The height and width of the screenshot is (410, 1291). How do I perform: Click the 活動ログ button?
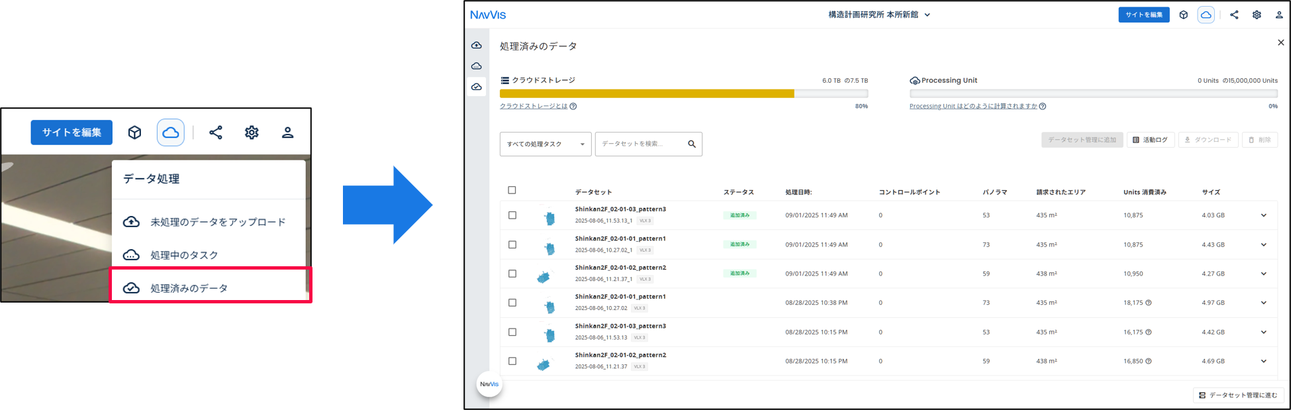1151,140
